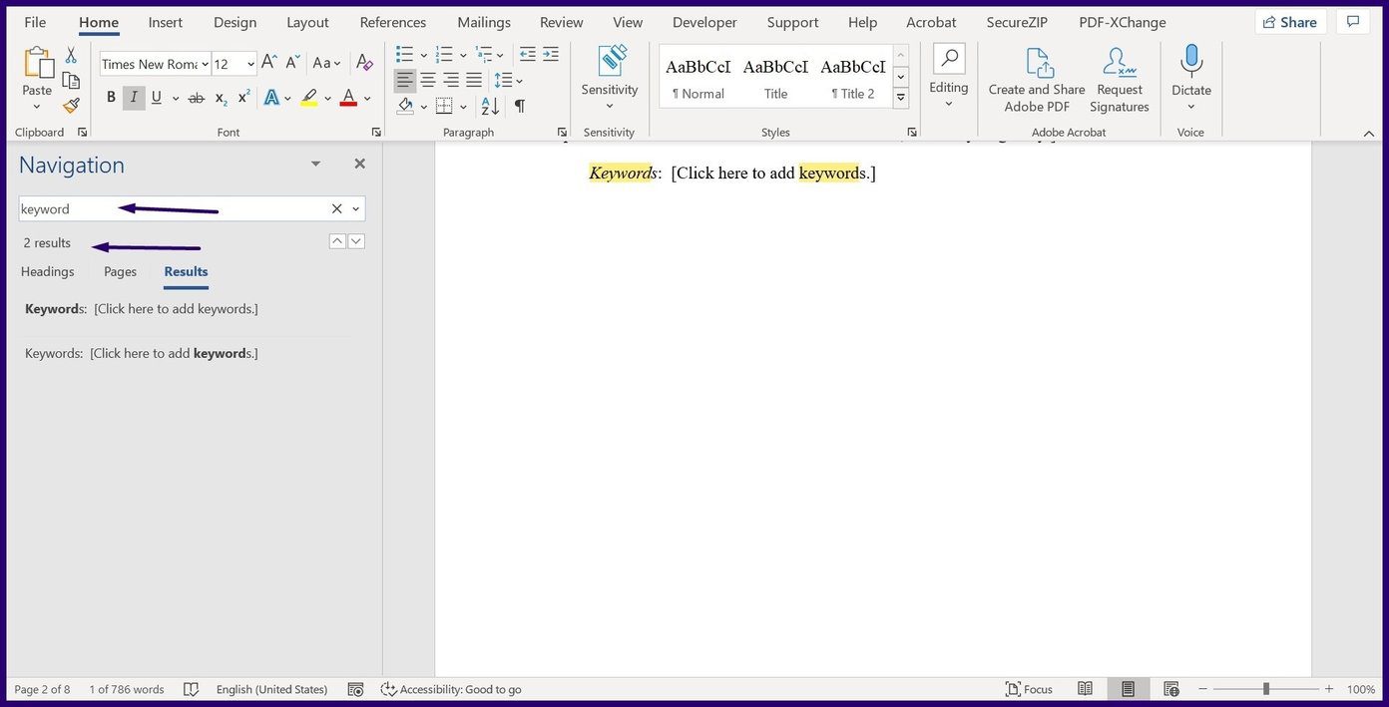This screenshot has height=707, width=1389.
Task: Shrink font size with the smaller A button
Action: click(x=292, y=63)
